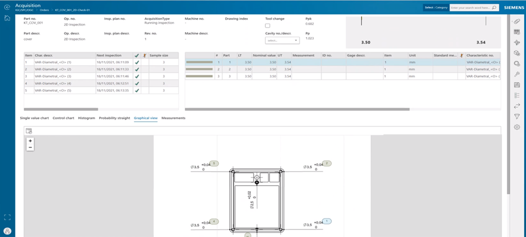Click the zoom in plus button on the drawing
Image resolution: width=526 pixels, height=237 pixels.
30,141
